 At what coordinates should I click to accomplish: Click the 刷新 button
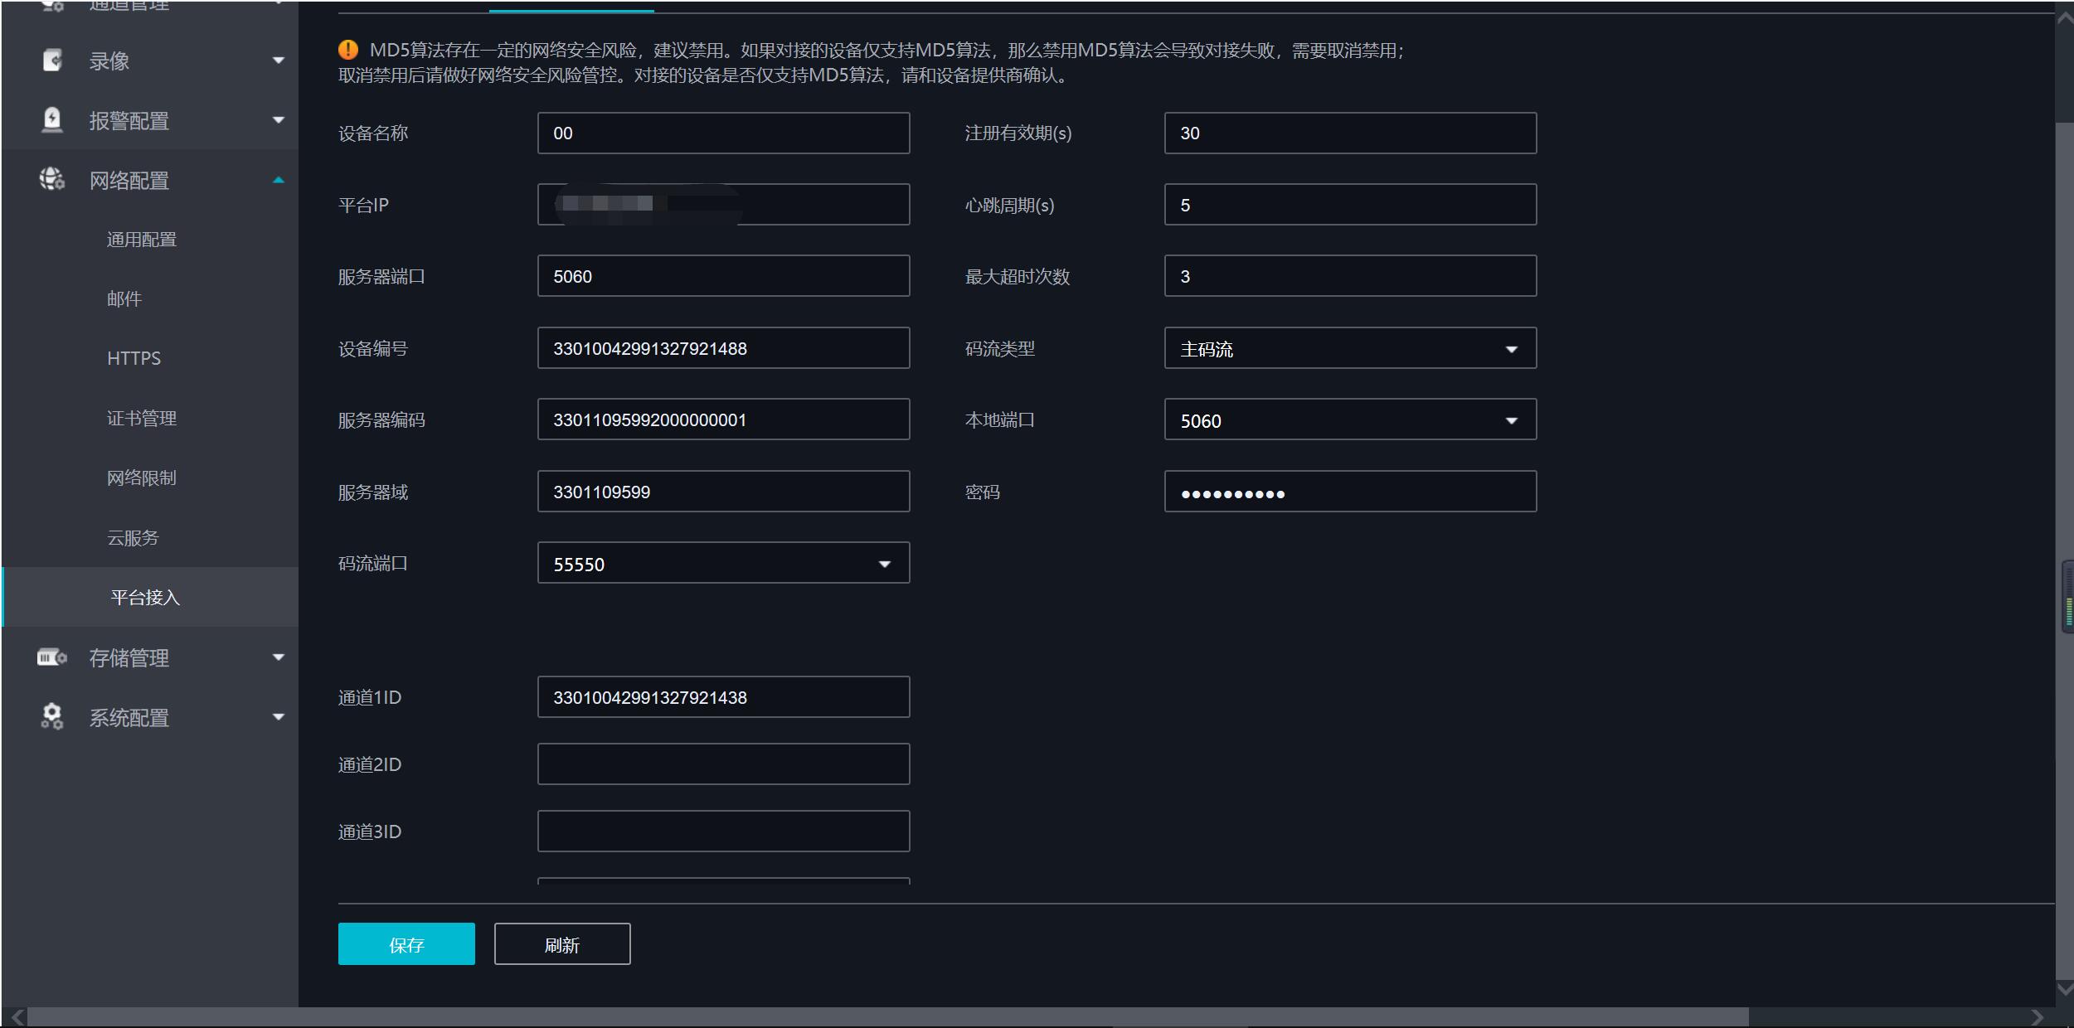tap(561, 943)
